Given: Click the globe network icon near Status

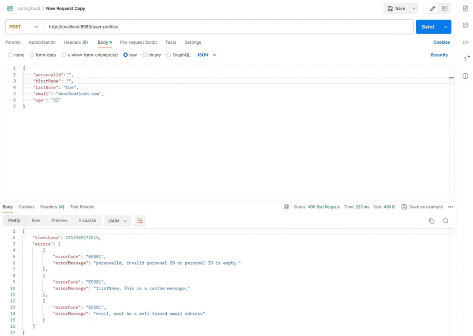Looking at the screenshot, I should [x=286, y=207].
